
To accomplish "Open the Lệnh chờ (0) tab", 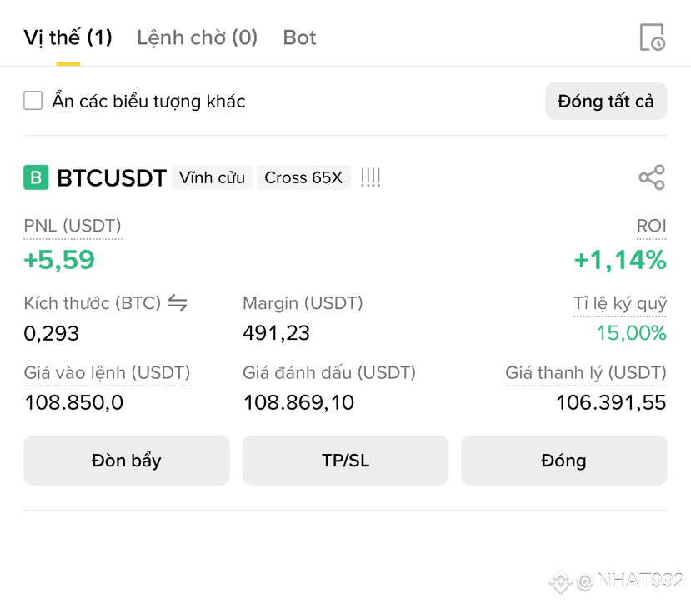I will (197, 37).
